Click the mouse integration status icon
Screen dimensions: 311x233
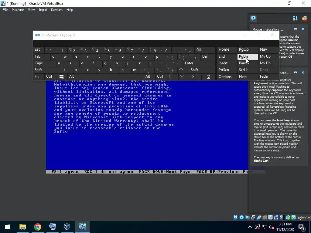tap(288, 218)
